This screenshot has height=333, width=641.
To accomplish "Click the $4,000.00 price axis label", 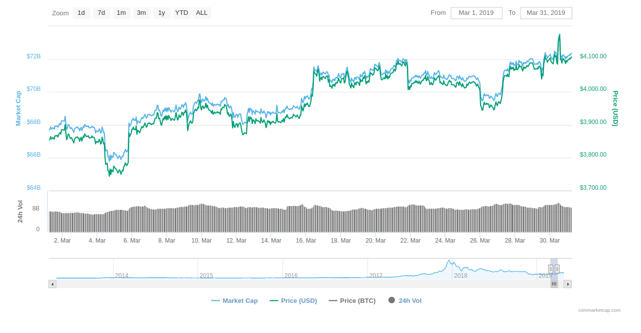I will (x=593, y=89).
